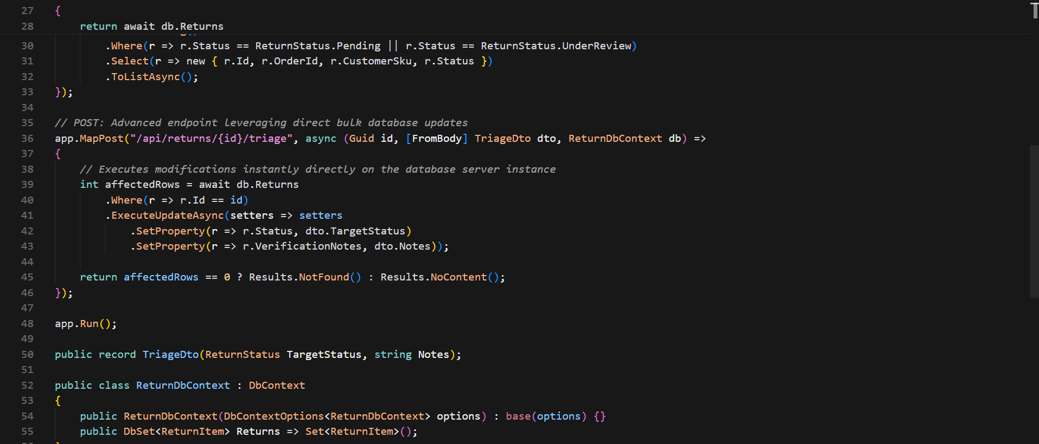Click the 'class' keyword
Screen dimensions: 1039x444
point(114,386)
